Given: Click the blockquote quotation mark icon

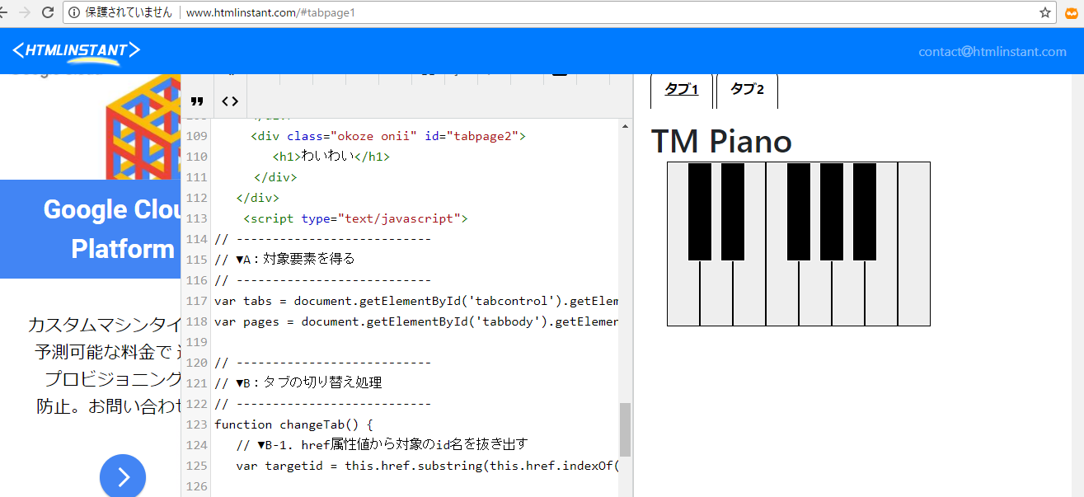Looking at the screenshot, I should point(197,101).
